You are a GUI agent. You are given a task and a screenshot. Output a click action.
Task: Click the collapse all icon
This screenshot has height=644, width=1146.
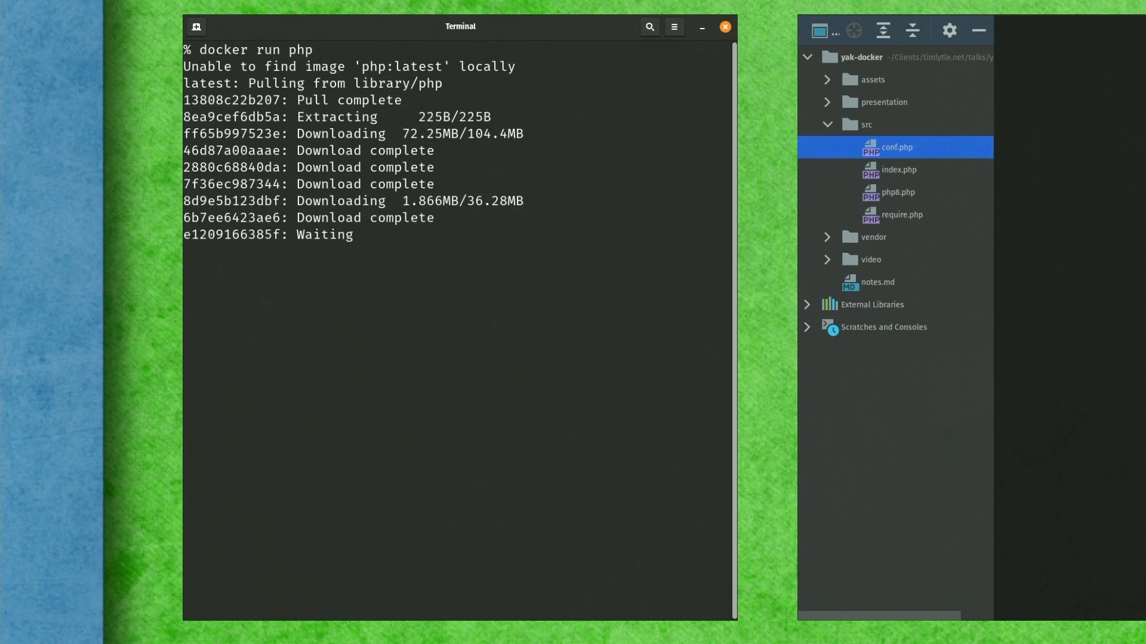pyautogui.click(x=913, y=30)
